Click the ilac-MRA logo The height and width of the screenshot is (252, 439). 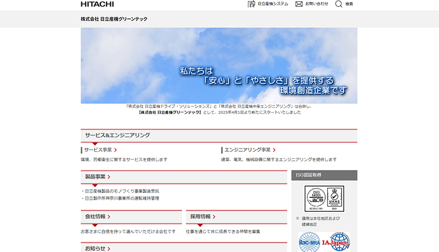click(309, 242)
